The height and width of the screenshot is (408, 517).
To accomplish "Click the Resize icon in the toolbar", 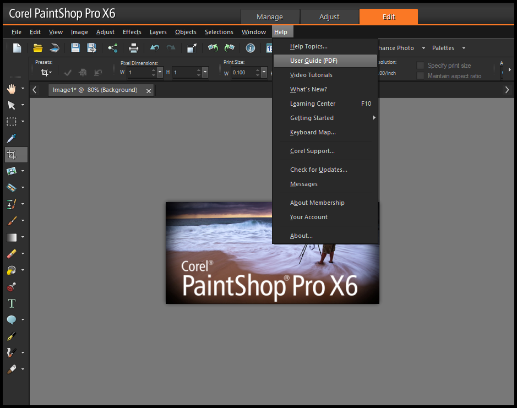I will (192, 48).
